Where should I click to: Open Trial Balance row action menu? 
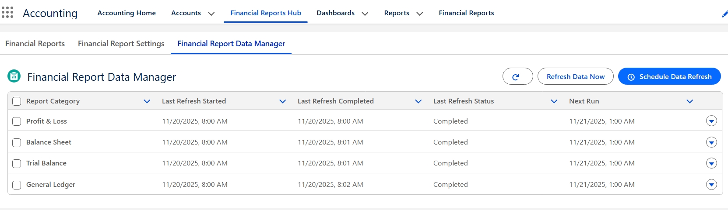click(x=711, y=163)
